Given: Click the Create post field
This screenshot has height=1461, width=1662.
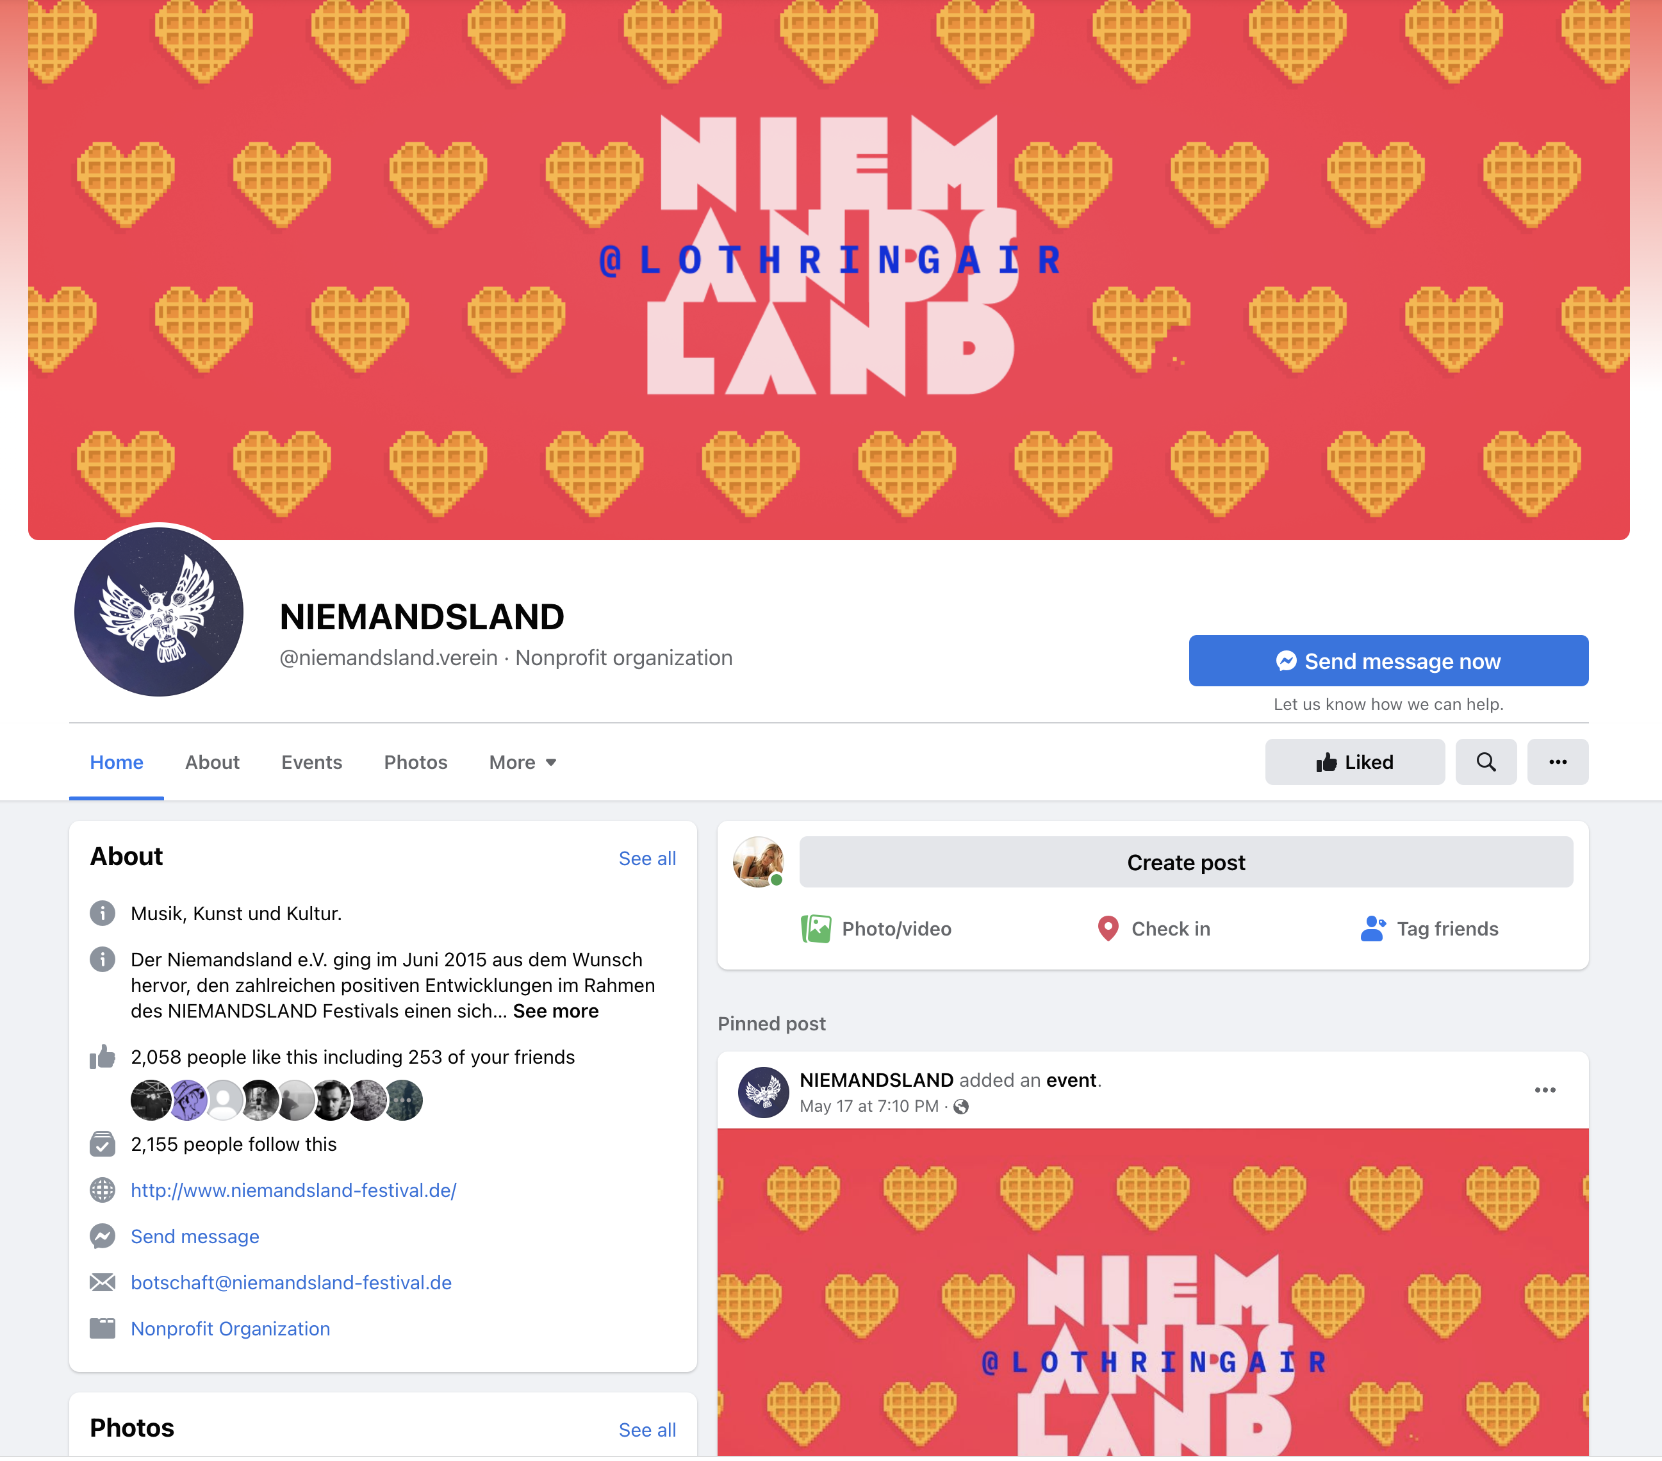Looking at the screenshot, I should [x=1185, y=863].
